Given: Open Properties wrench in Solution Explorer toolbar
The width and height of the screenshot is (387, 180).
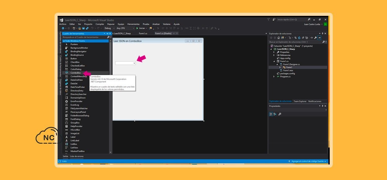Looking at the screenshot, I should point(315,38).
